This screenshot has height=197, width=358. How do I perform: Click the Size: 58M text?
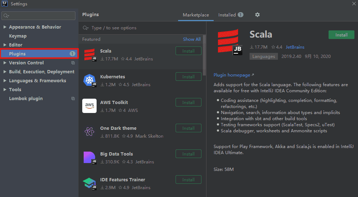coord(223,169)
